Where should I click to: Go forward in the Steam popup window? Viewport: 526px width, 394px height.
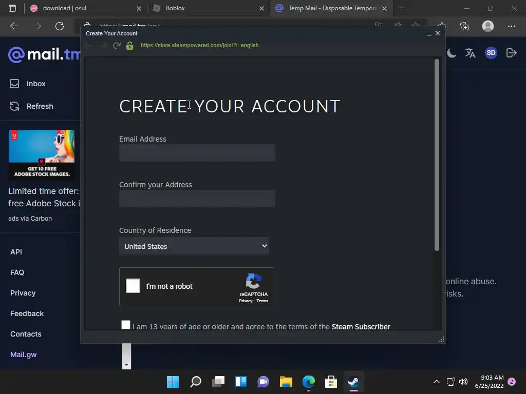click(103, 46)
